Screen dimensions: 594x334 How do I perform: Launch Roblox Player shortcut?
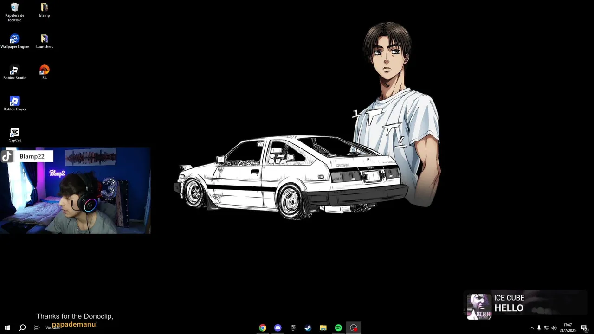14,103
